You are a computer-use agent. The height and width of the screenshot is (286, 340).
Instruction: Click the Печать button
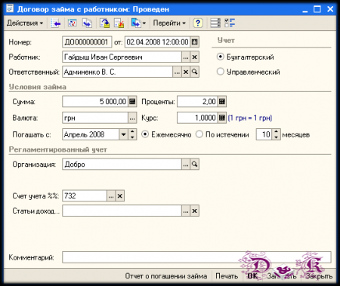click(x=227, y=276)
